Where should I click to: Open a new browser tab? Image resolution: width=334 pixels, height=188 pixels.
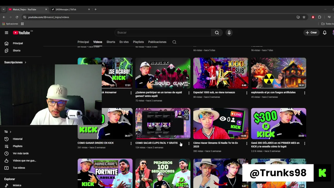point(96,9)
